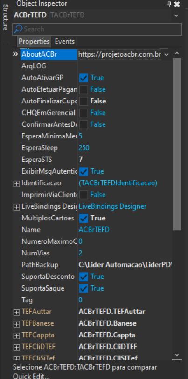Click the search magnifier icon

pyautogui.click(x=18, y=29)
